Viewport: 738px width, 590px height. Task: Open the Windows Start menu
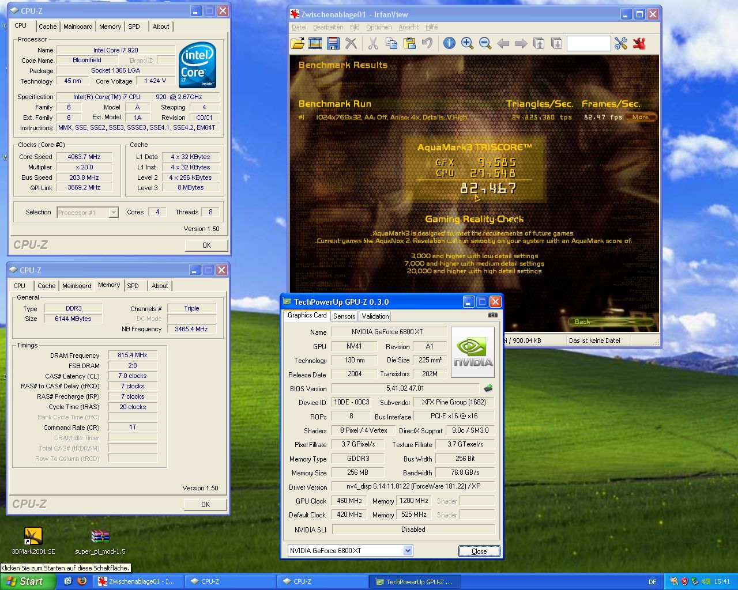click(28, 581)
